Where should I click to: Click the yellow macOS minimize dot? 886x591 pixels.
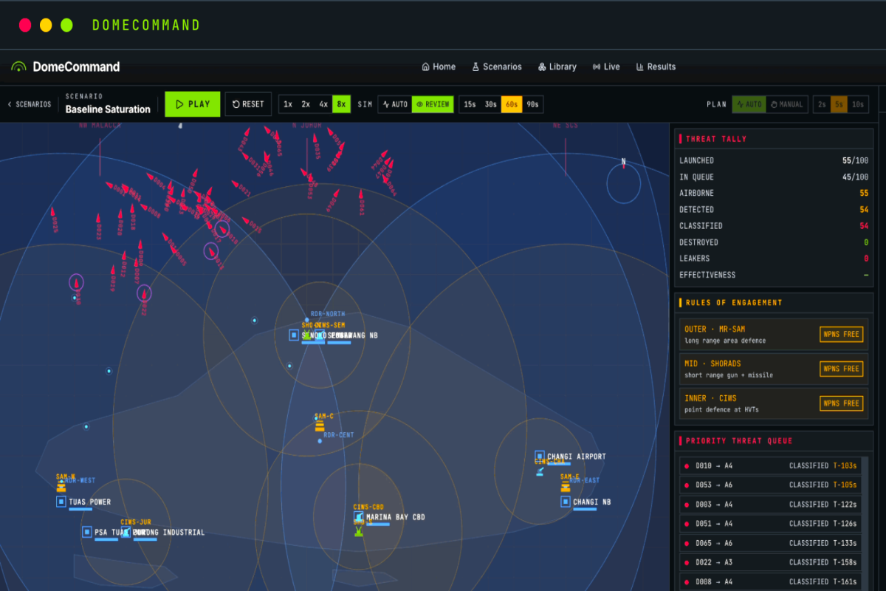click(x=46, y=25)
